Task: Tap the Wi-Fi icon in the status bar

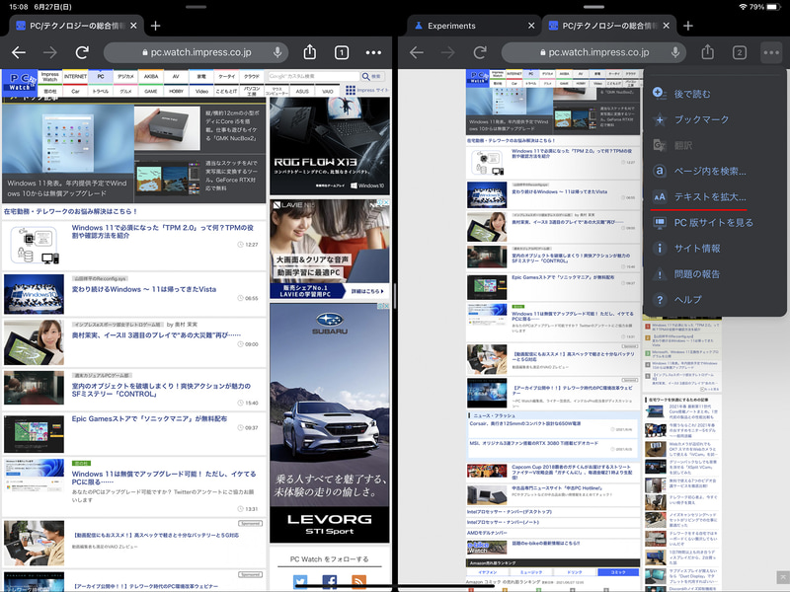Action: click(x=743, y=7)
